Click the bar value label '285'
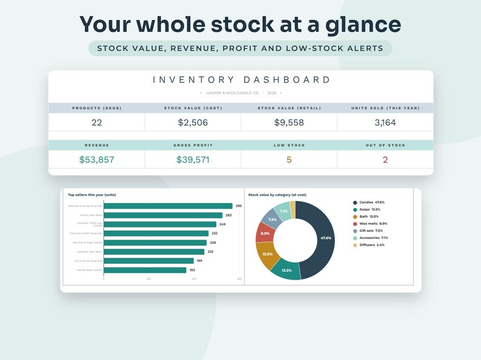This screenshot has height=360, width=481. pos(239,206)
